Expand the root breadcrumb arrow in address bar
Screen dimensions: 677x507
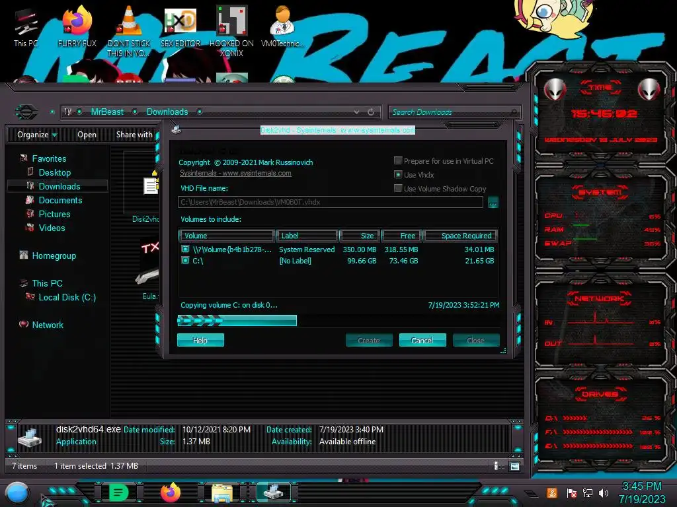coord(79,112)
